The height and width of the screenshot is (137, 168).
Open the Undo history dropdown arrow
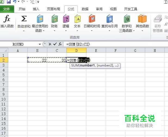(x=18, y=2)
